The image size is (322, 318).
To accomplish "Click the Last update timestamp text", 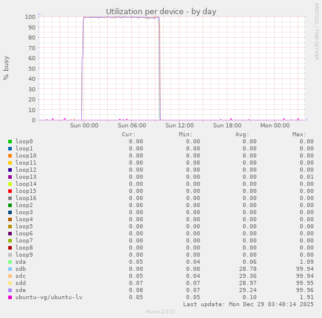I will [x=248, y=304].
